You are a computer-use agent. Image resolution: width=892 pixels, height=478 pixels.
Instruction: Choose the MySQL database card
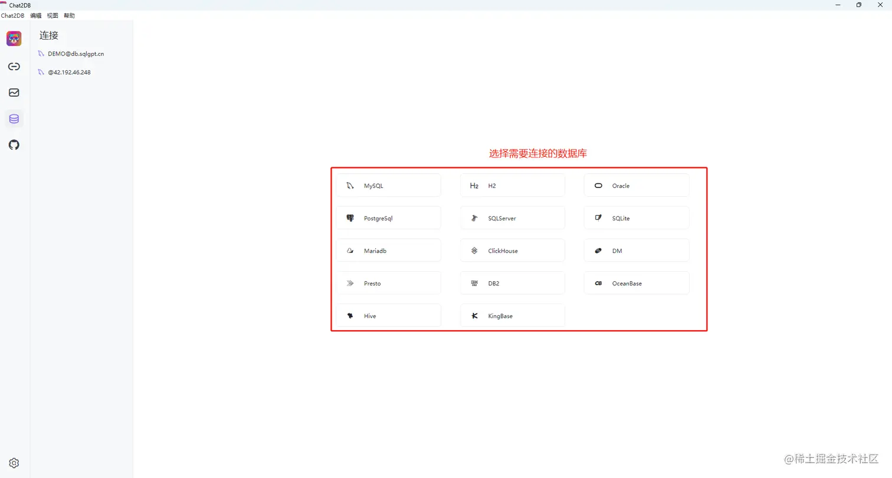click(388, 186)
